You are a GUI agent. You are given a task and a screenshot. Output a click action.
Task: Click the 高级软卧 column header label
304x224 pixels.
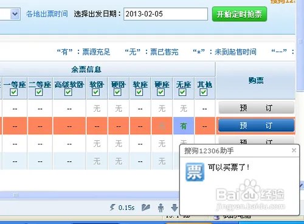tap(69, 84)
